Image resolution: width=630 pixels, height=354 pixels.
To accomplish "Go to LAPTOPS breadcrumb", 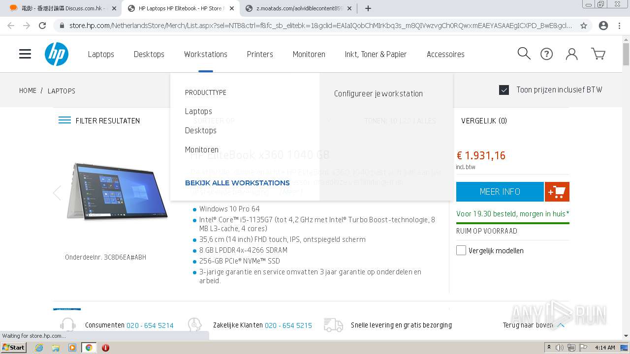I will (62, 90).
